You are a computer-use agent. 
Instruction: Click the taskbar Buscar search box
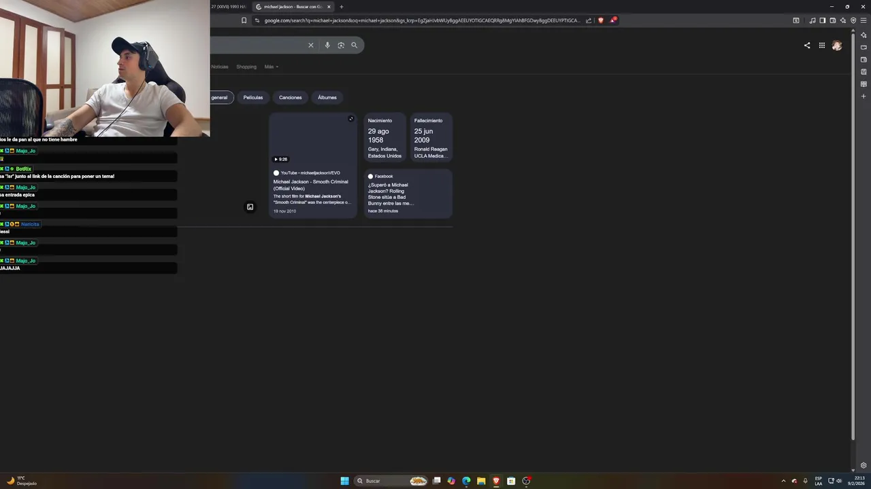coord(392,481)
